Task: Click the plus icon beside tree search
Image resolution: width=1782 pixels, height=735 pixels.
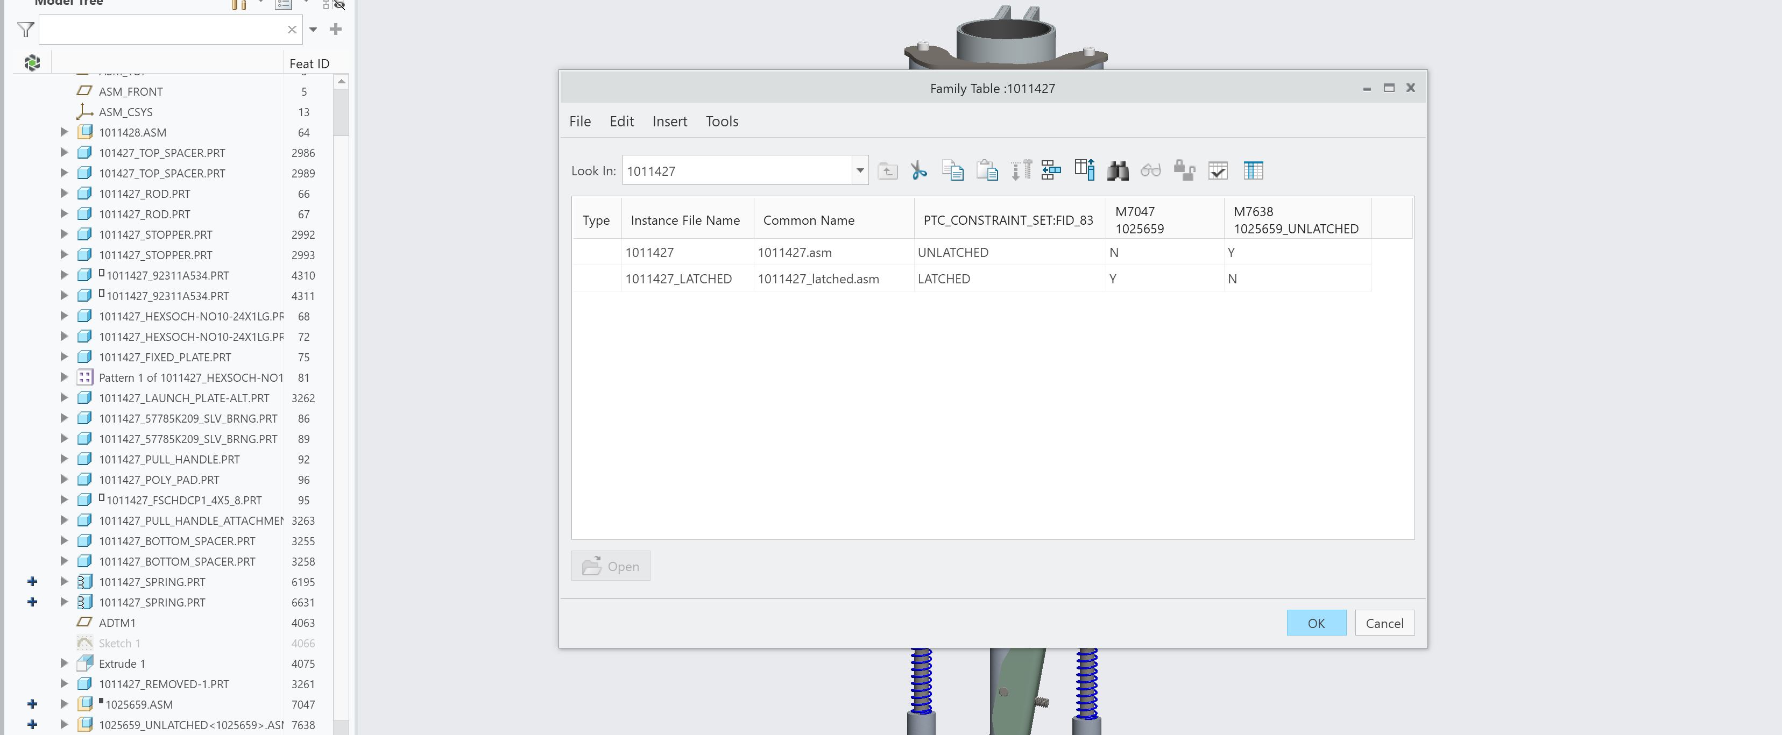Action: point(336,29)
